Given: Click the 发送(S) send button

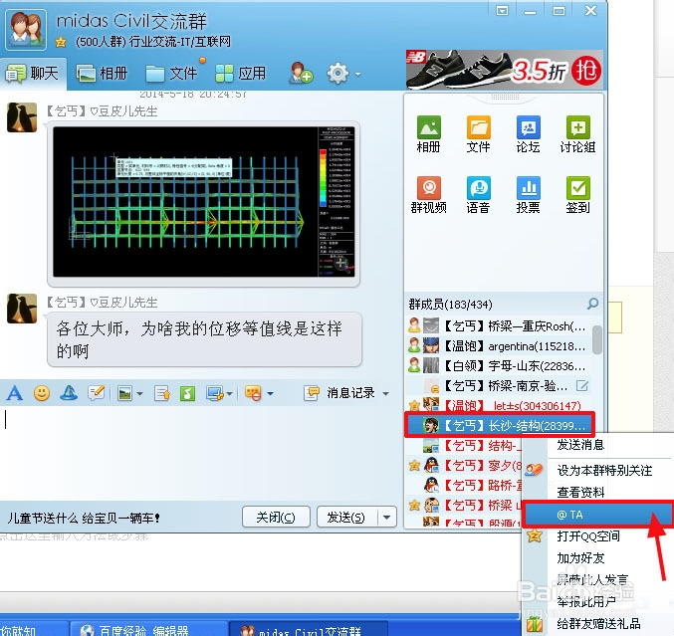Looking at the screenshot, I should coord(346,517).
